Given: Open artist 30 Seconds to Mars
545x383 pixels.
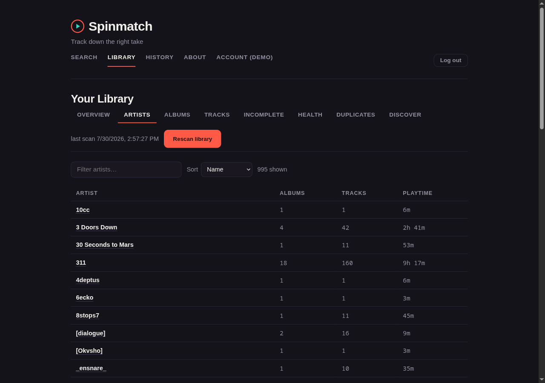Looking at the screenshot, I should click(x=105, y=245).
